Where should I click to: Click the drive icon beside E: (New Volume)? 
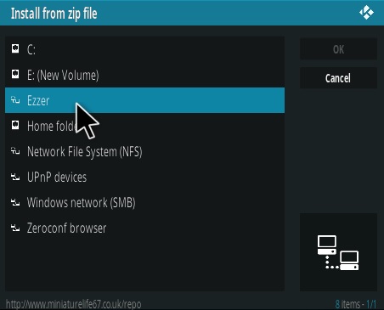(x=15, y=74)
